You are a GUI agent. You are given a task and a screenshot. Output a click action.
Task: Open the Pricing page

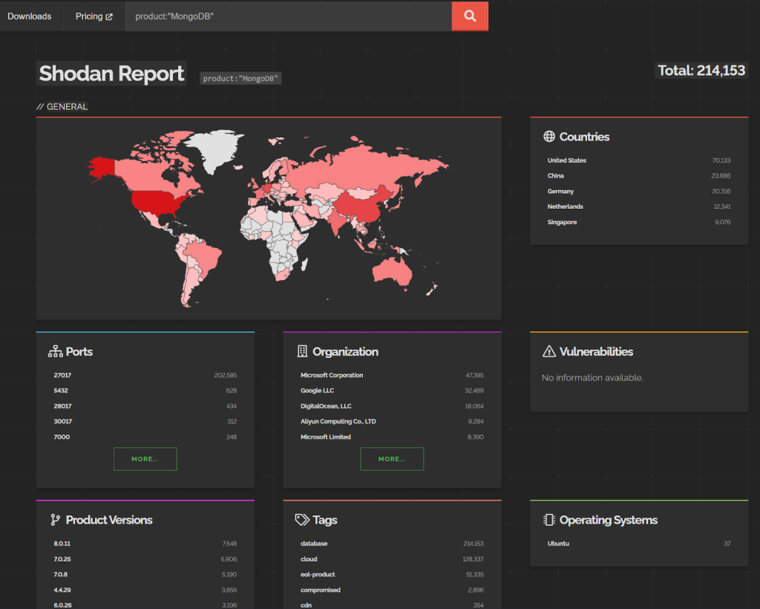tap(88, 16)
